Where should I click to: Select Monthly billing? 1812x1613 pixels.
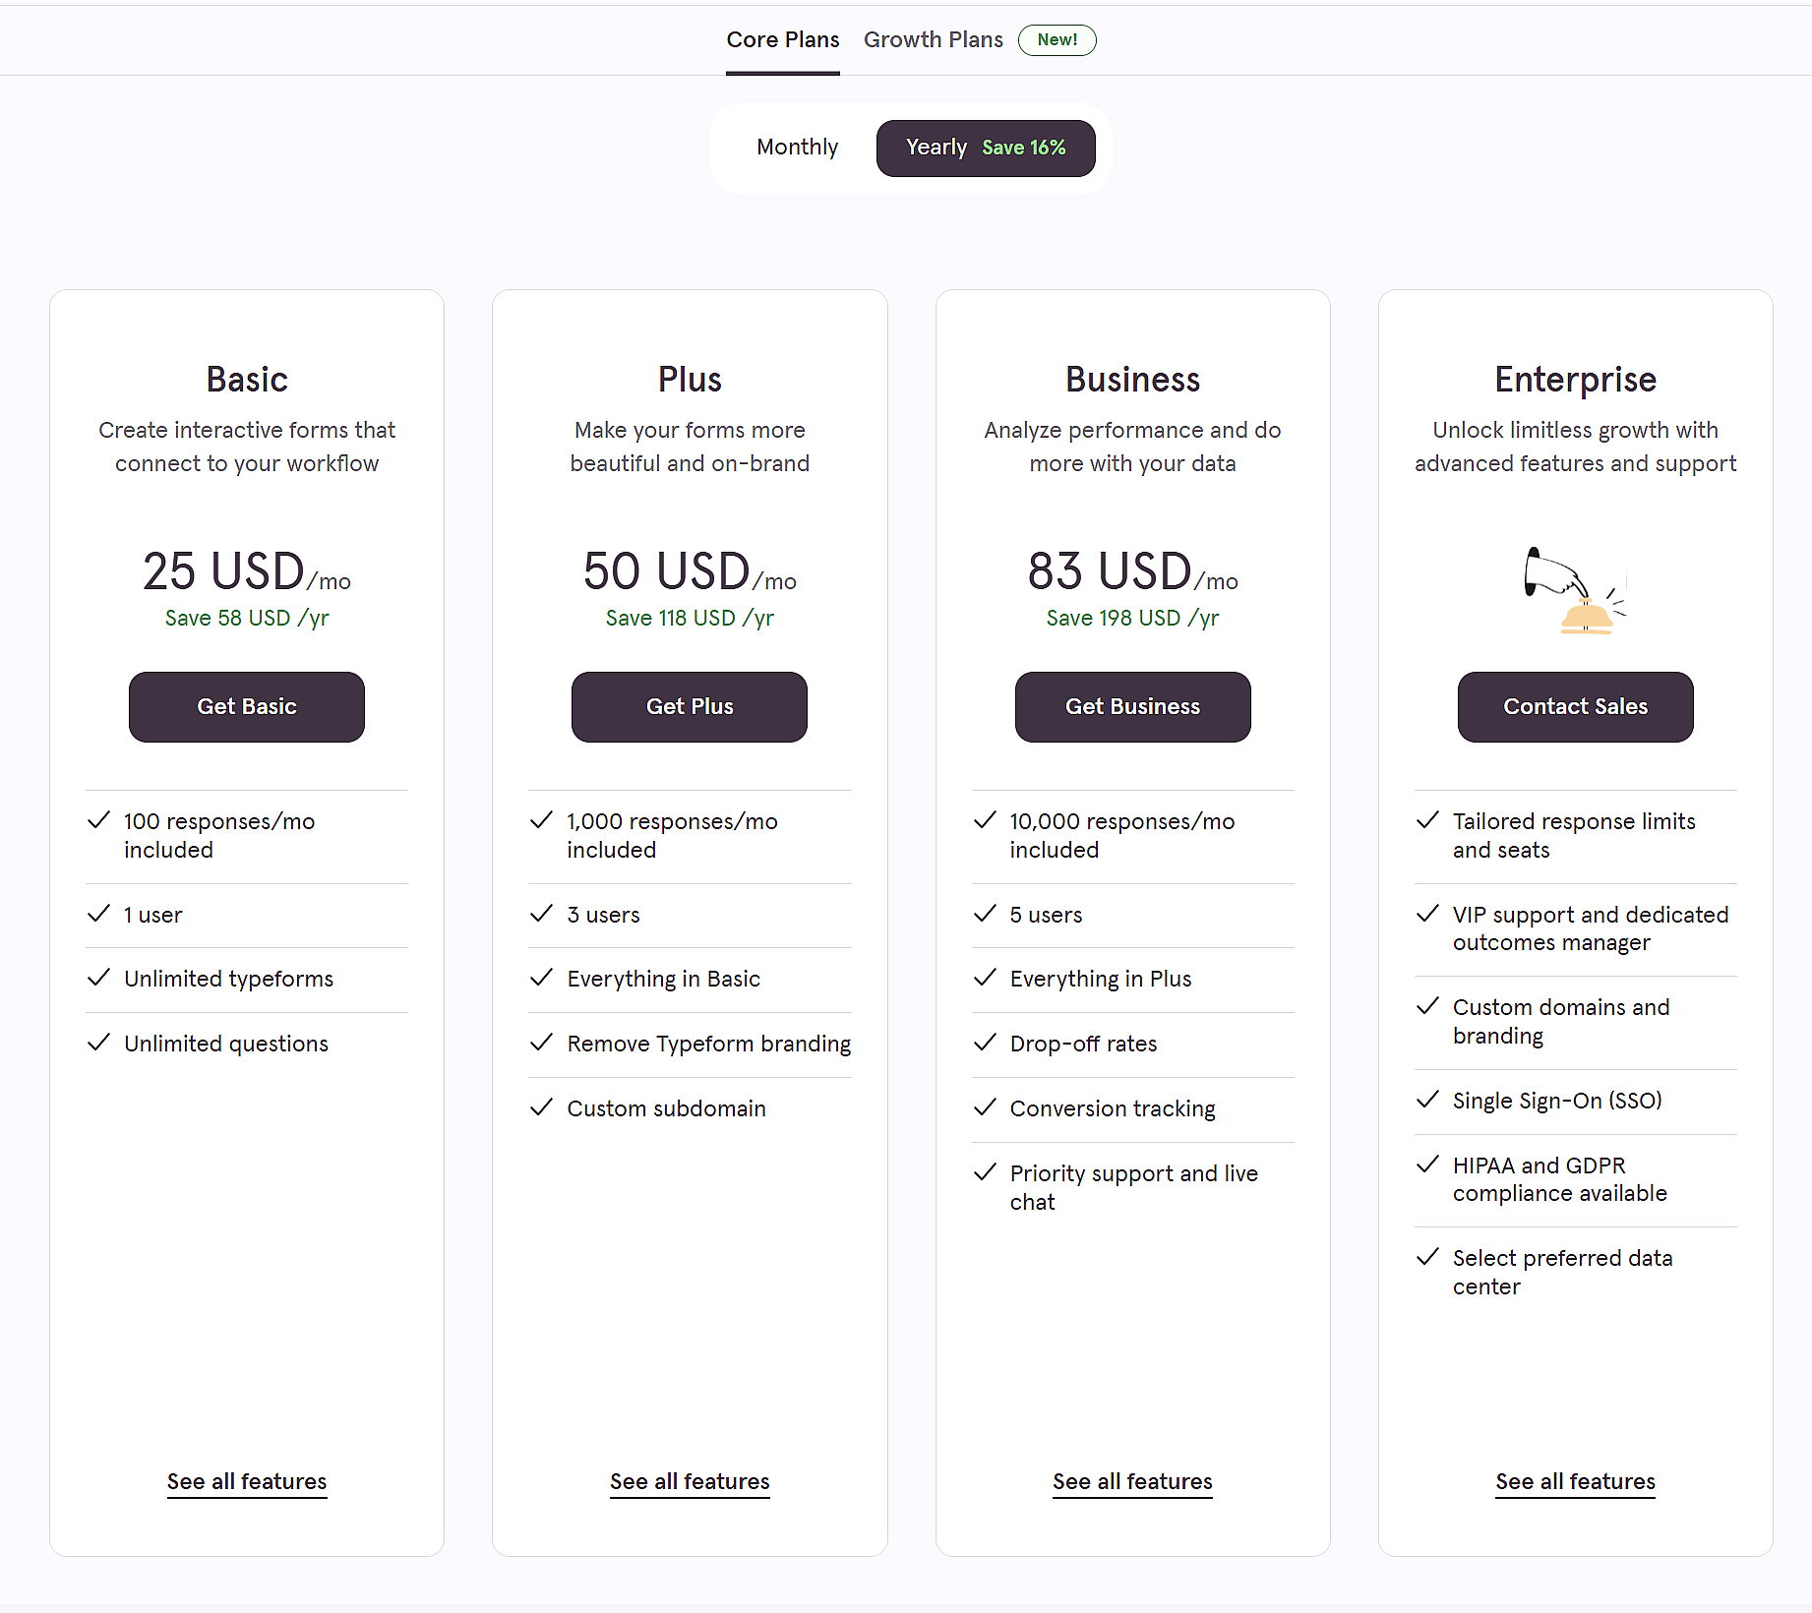click(x=797, y=148)
